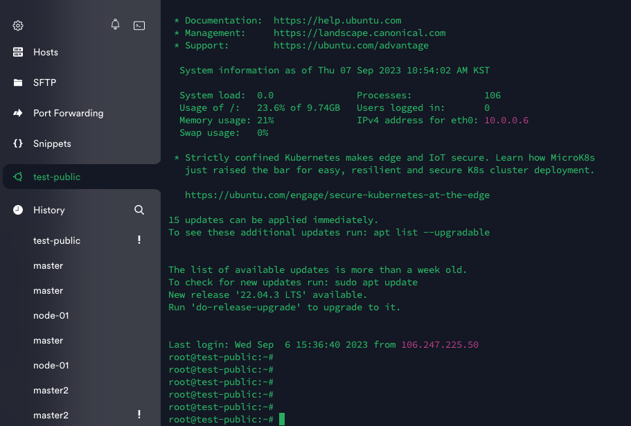
Task: Select the History label
Action: [49, 210]
